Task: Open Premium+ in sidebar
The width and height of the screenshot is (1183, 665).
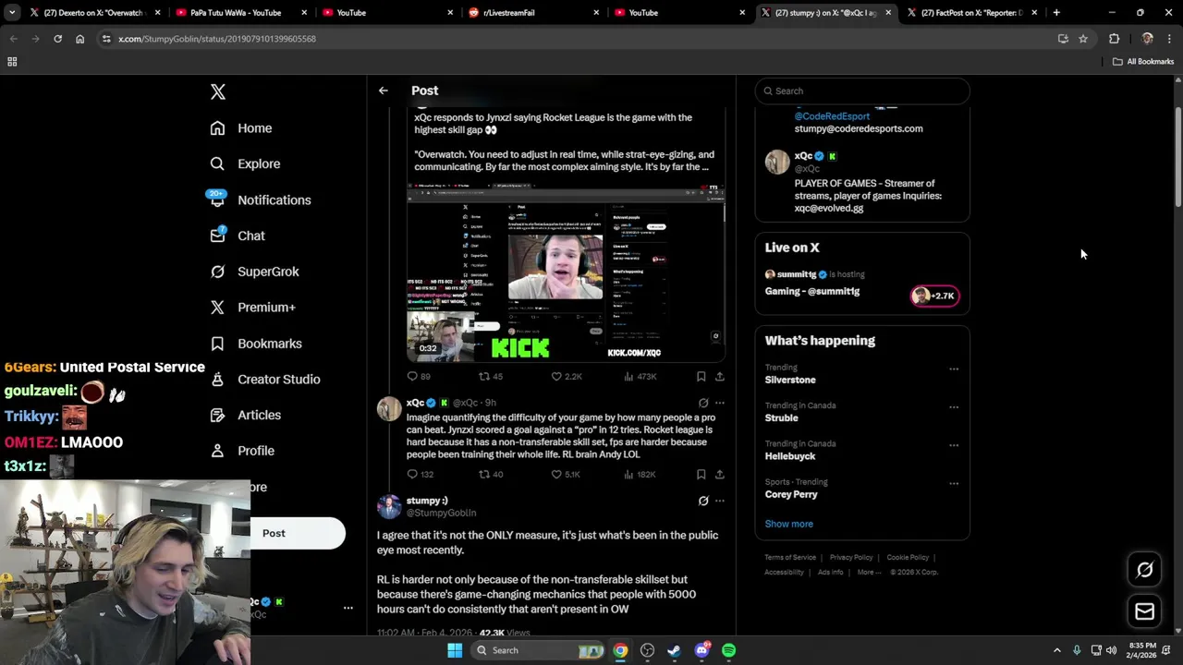Action: [252, 308]
